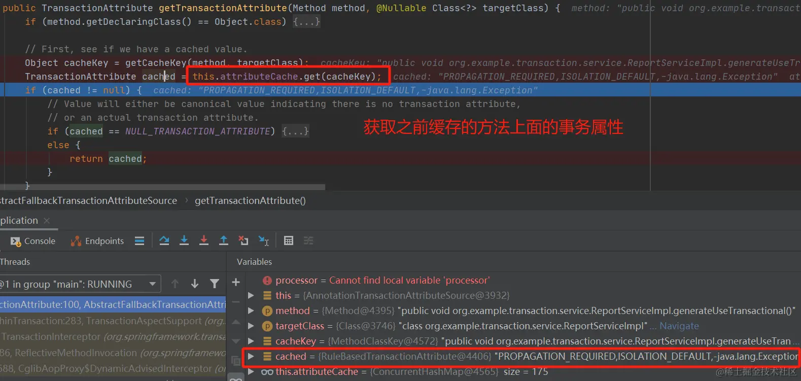Screen dimensions: 801x381
Task: Click the editor horizontal scrollbar
Action: click(162, 187)
